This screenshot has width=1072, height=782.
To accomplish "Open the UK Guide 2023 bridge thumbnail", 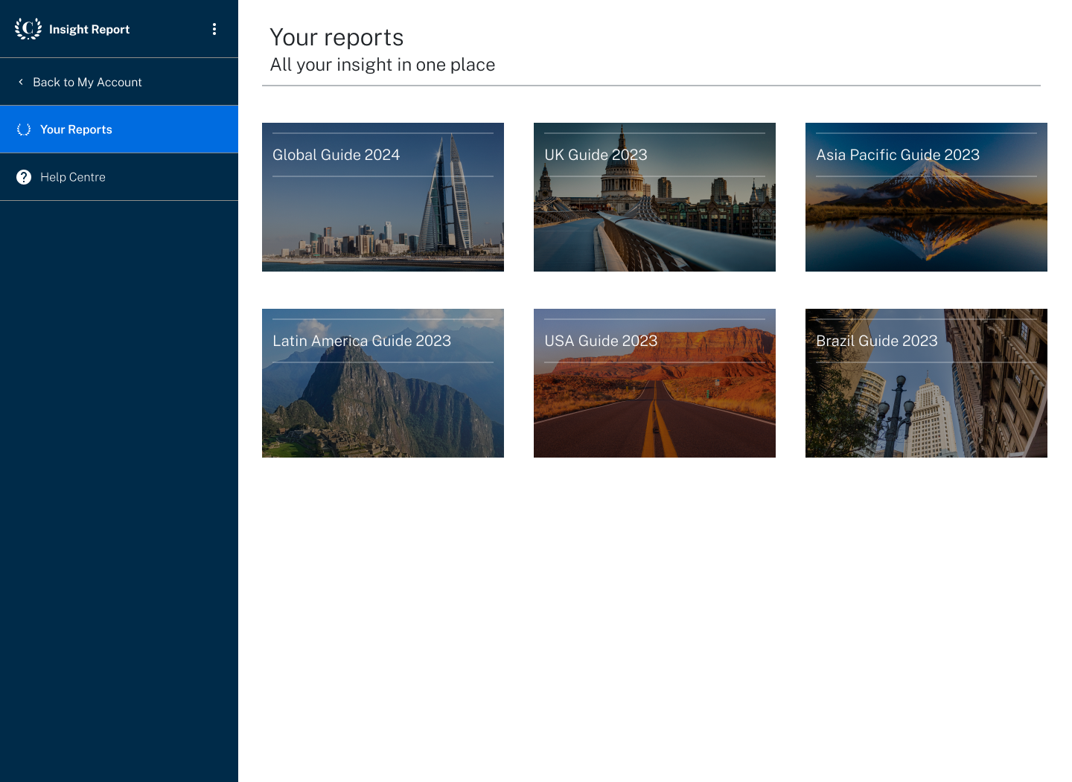I will pos(654,223).
